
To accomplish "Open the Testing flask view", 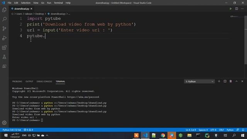I will tap(4, 57).
